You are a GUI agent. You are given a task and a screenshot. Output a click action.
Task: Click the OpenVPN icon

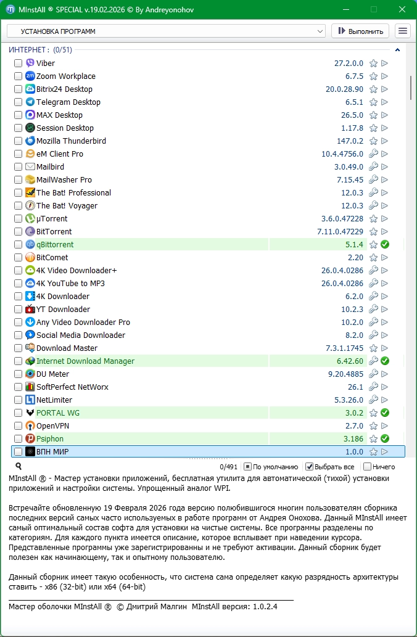(30, 425)
